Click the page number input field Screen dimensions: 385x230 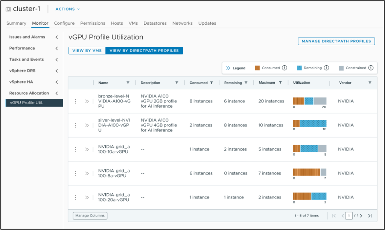pyautogui.click(x=349, y=216)
